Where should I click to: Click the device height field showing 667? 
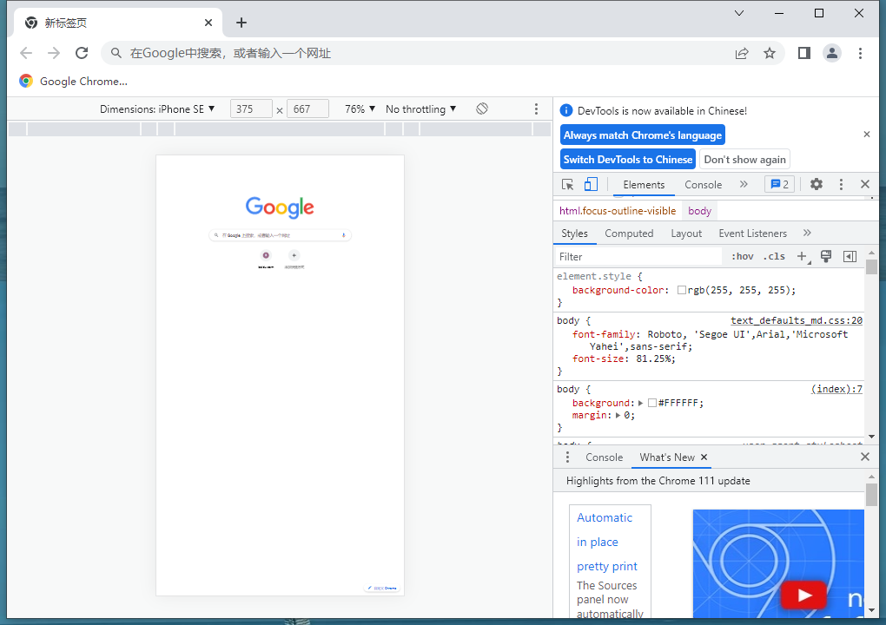point(308,109)
